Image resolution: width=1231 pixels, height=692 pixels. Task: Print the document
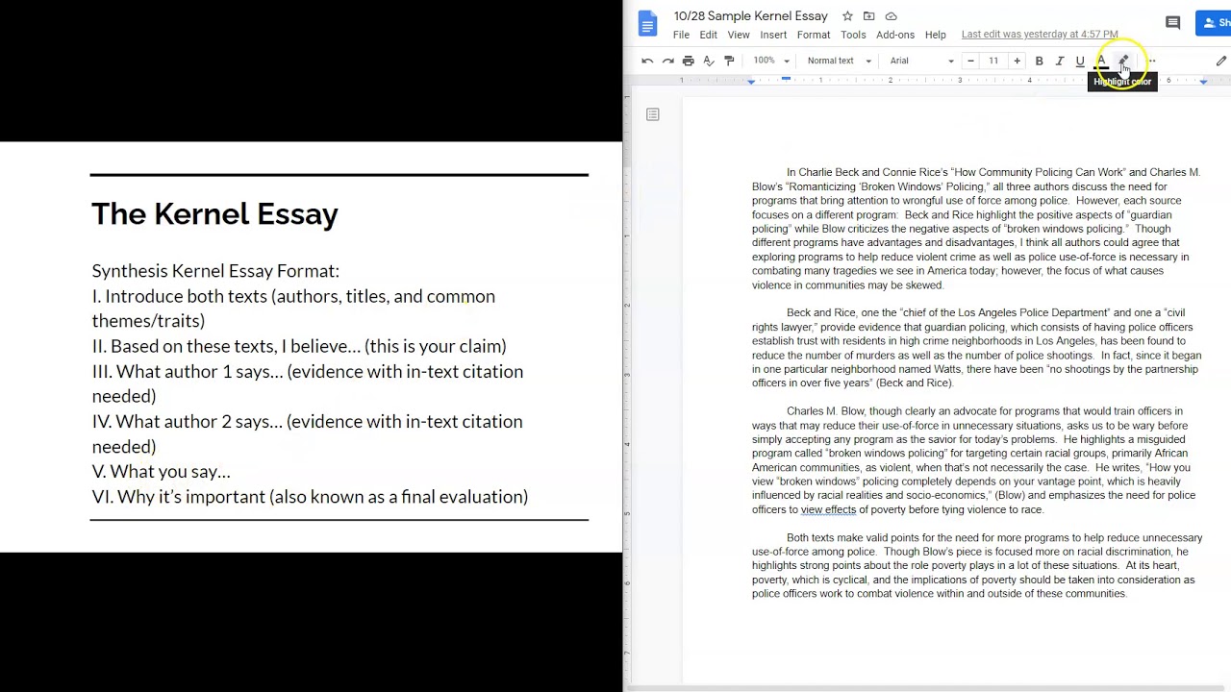pyautogui.click(x=688, y=61)
